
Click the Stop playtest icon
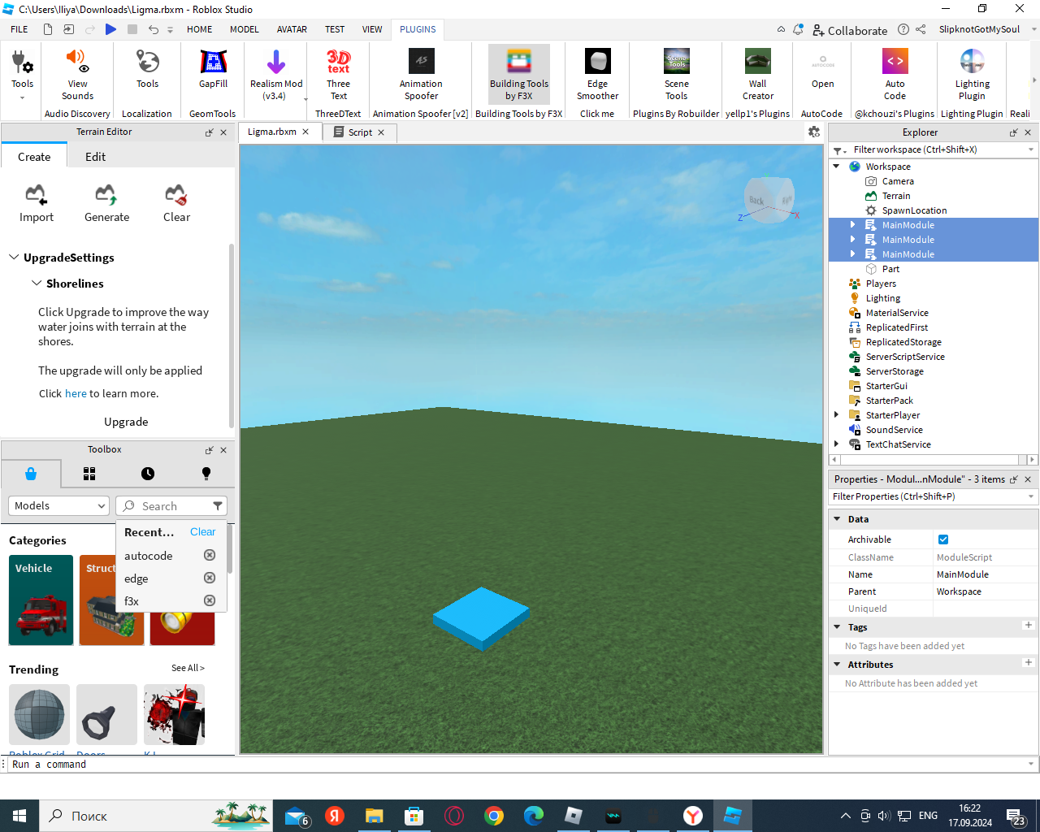coord(132,29)
